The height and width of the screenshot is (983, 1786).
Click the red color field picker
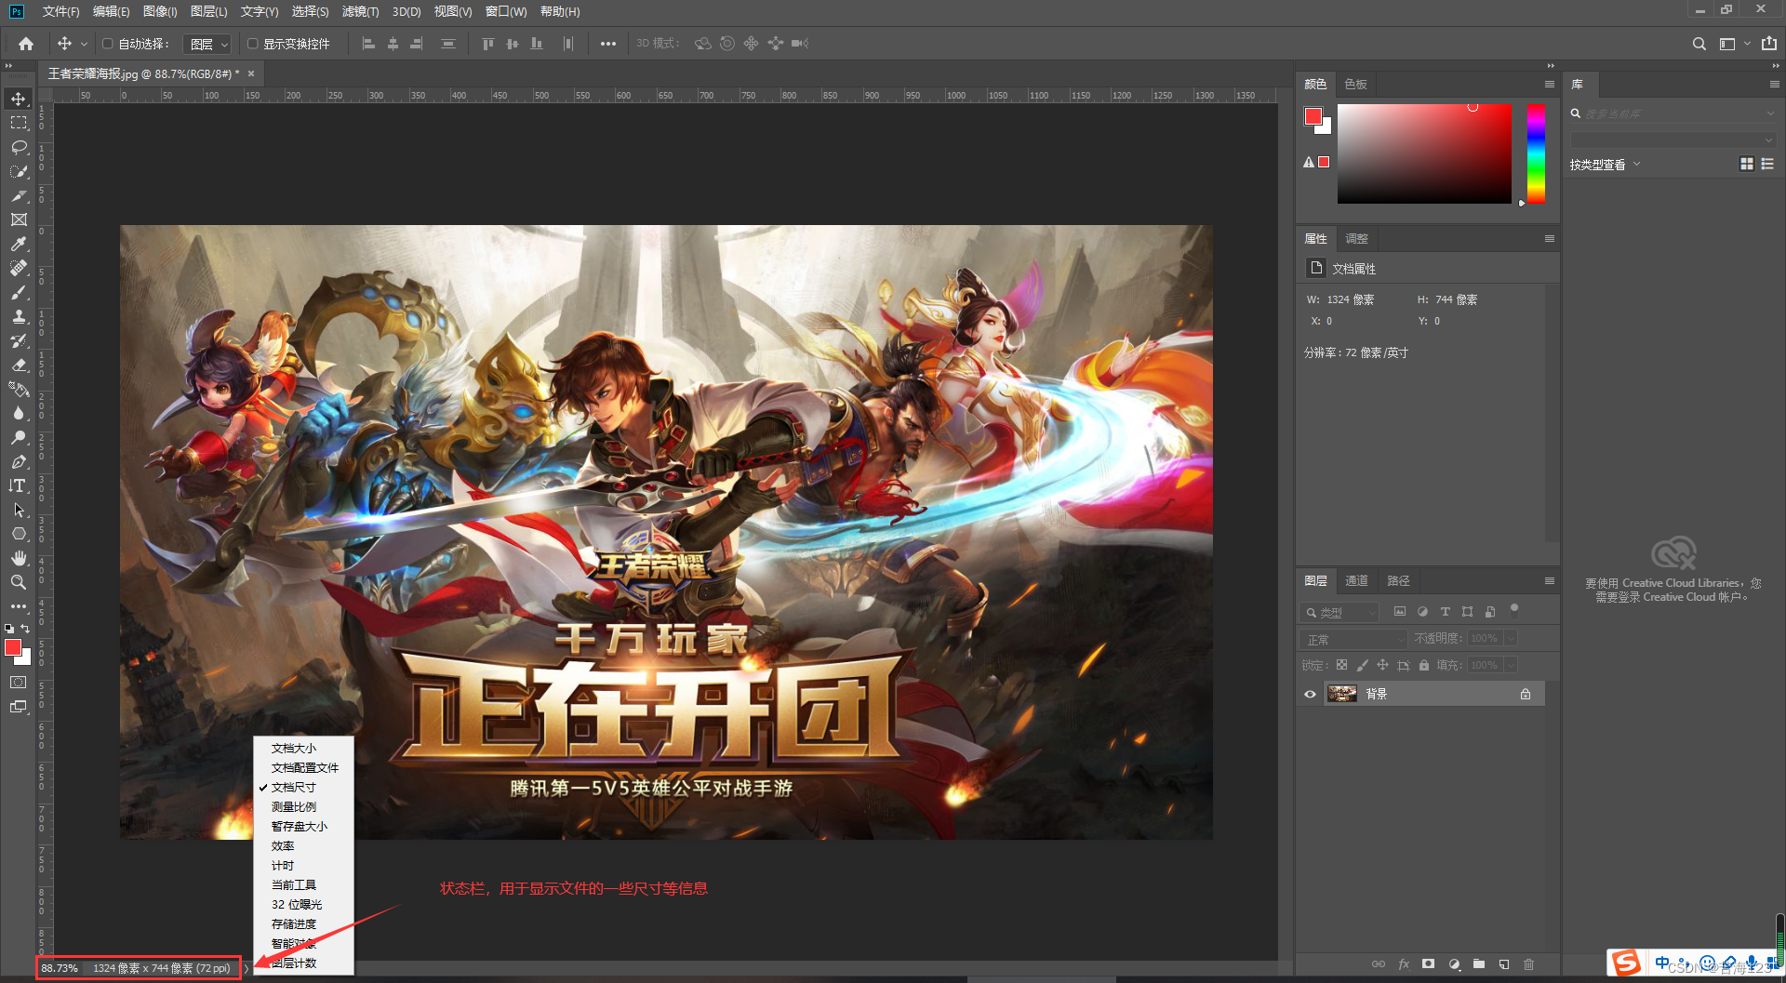[x=1424, y=153]
